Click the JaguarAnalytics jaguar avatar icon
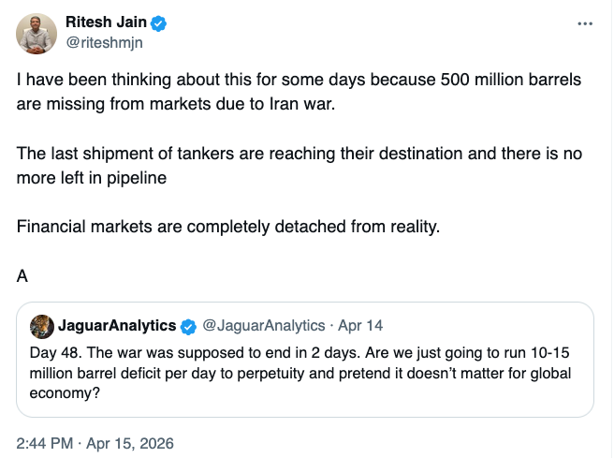The height and width of the screenshot is (458, 614). (41, 326)
